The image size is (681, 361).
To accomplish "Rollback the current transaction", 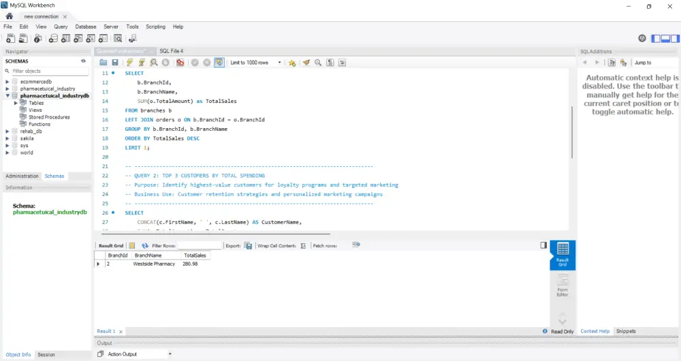I will coord(207,63).
